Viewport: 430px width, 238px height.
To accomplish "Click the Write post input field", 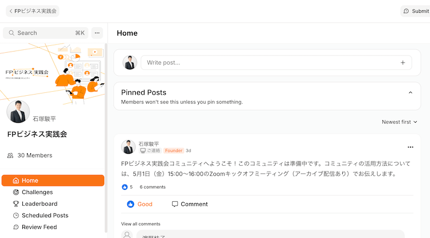I will coord(269,63).
